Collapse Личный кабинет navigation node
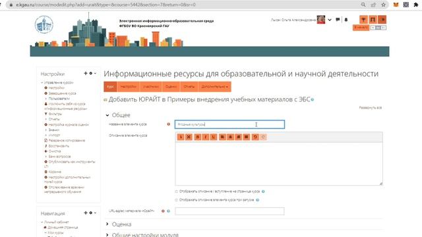The width and height of the screenshot is (422, 237). (42, 223)
